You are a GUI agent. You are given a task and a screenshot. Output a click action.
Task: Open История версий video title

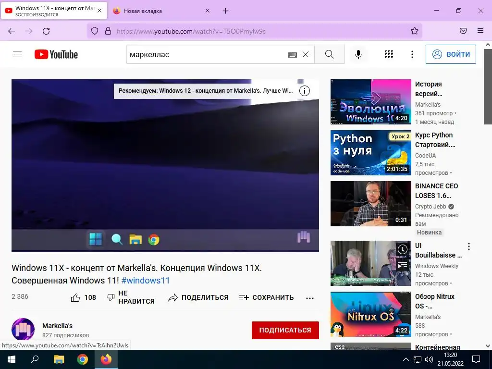tap(429, 89)
